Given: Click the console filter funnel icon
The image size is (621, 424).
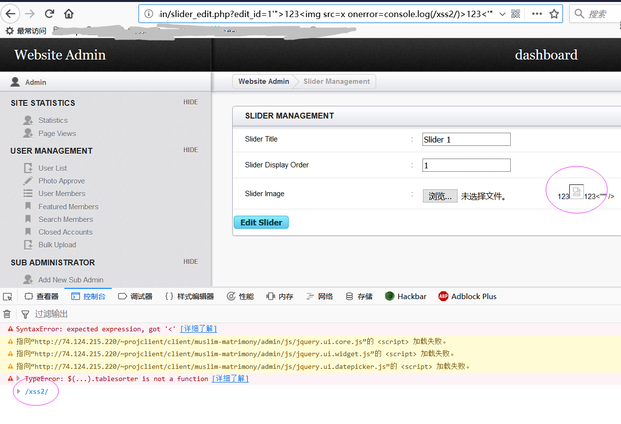Looking at the screenshot, I should point(25,314).
